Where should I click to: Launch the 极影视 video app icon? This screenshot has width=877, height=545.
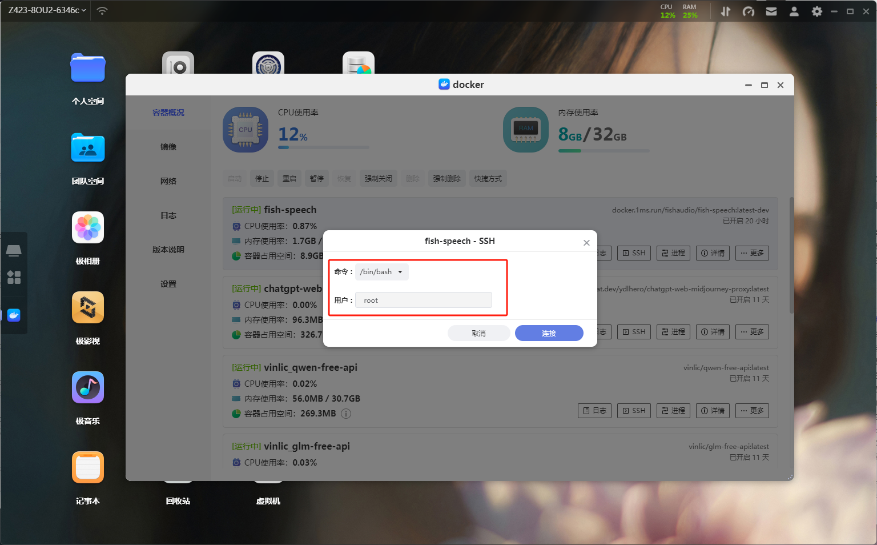coord(88,307)
